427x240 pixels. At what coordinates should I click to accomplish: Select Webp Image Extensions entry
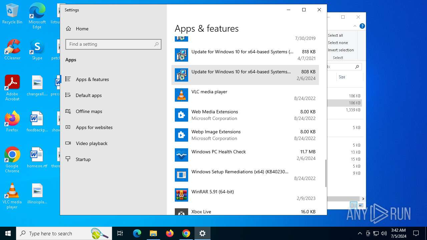[x=245, y=135]
